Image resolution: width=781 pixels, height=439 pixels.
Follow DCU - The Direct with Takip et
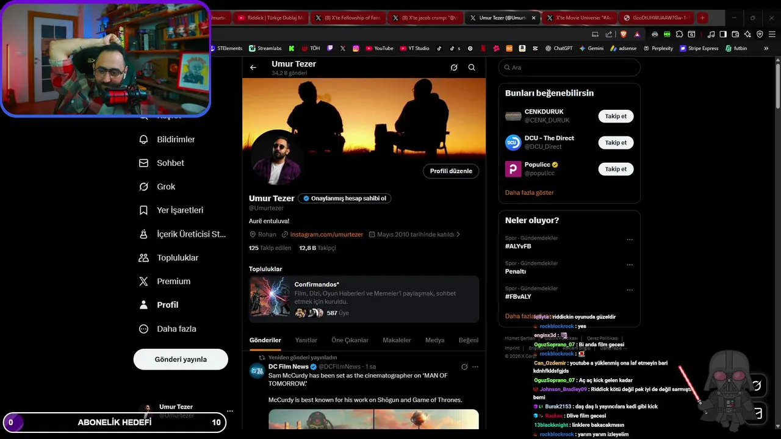(616, 143)
